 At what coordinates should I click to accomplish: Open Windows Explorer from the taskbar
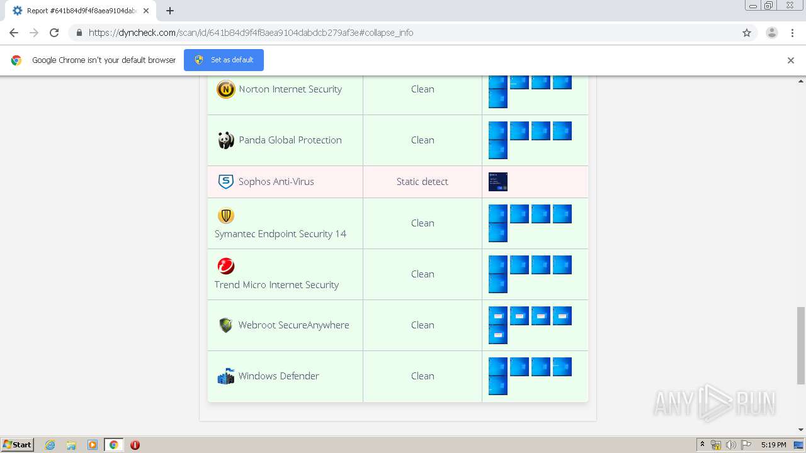[71, 445]
